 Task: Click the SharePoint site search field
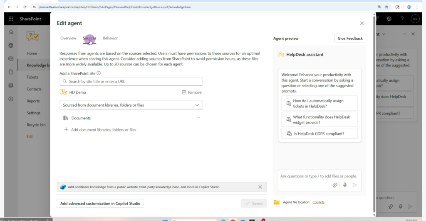coord(131,81)
